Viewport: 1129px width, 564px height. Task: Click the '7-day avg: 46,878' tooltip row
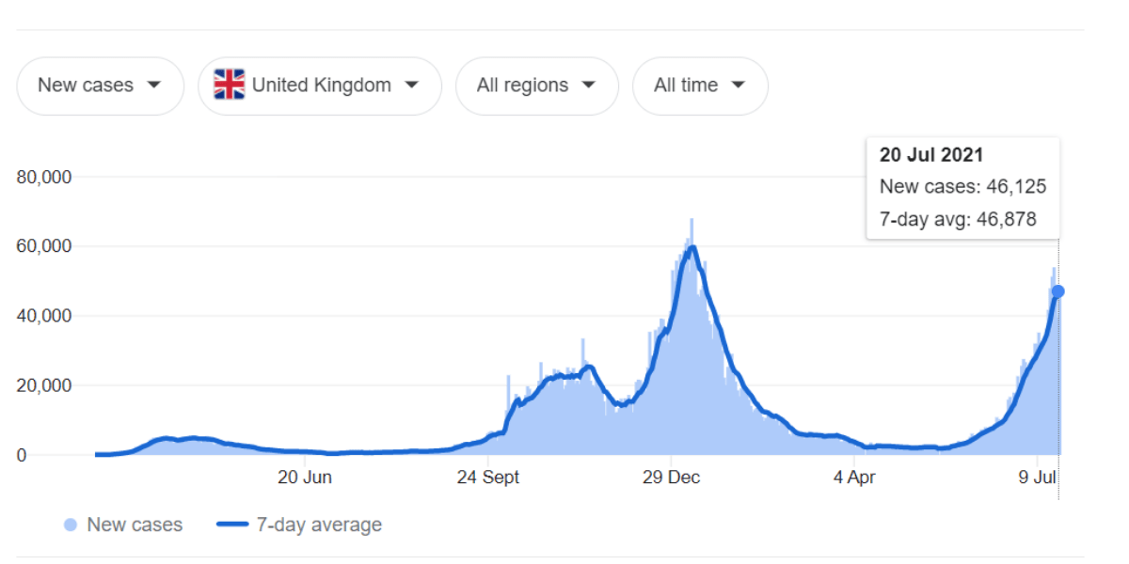(958, 220)
